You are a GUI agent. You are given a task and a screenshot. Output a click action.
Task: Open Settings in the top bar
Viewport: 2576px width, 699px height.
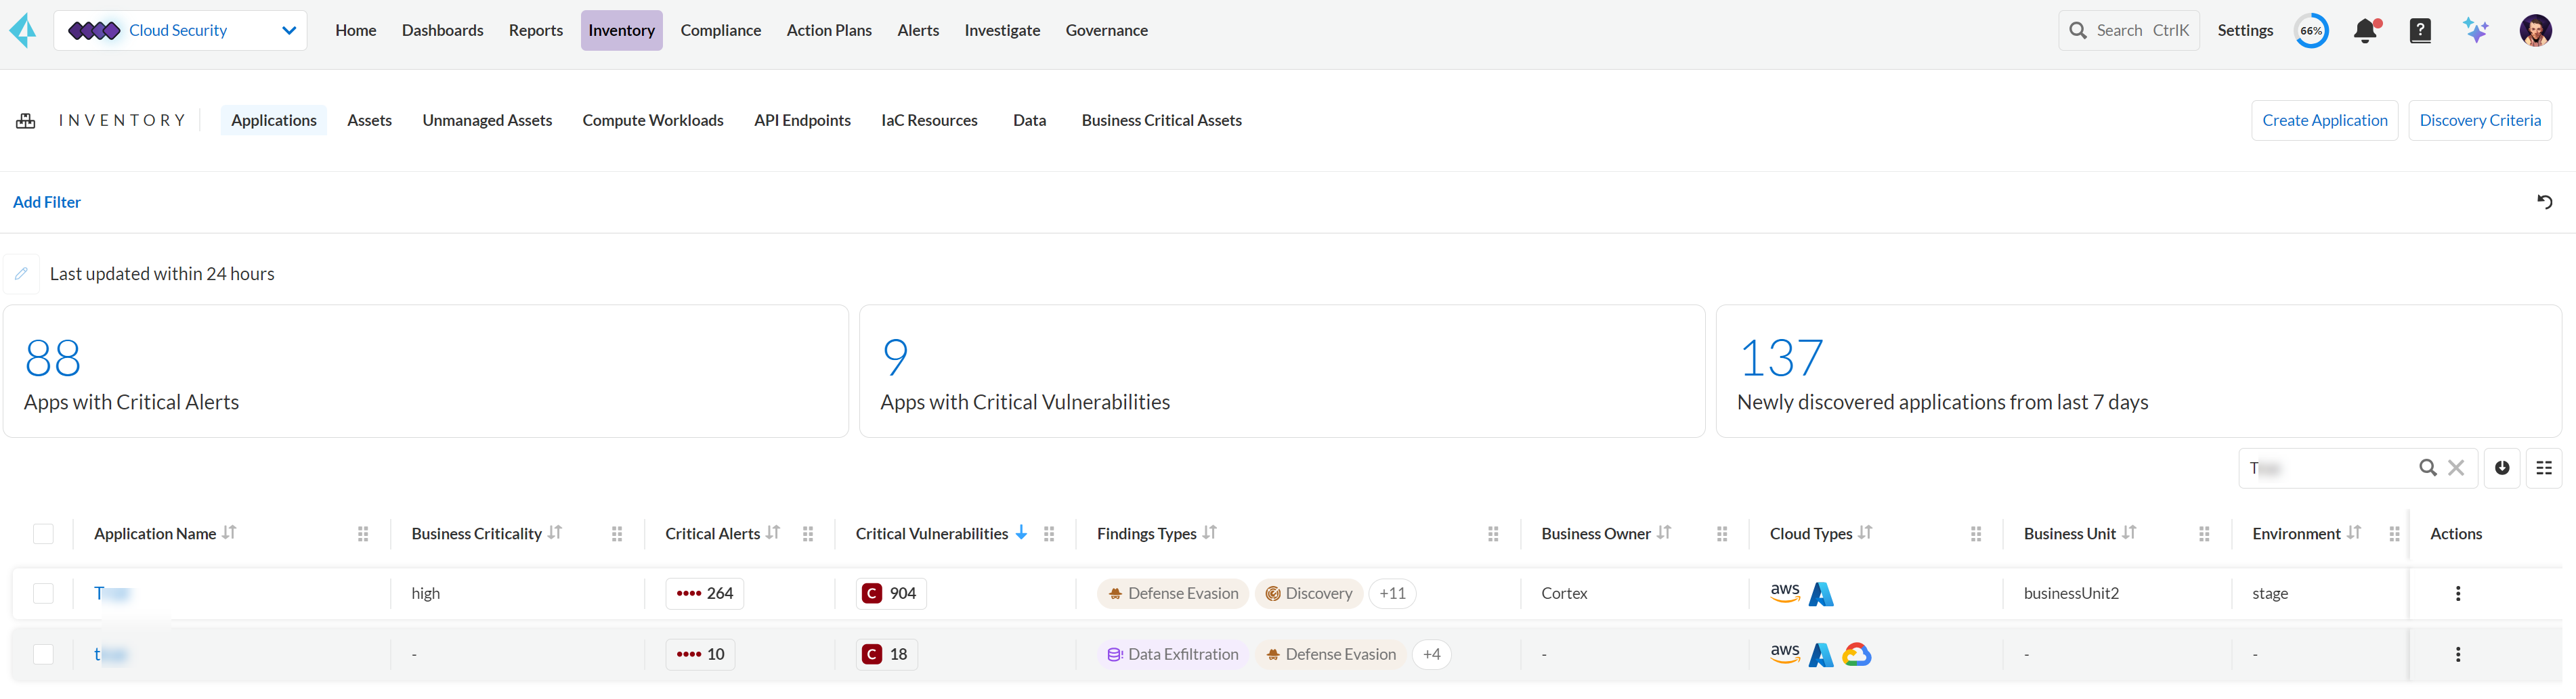tap(2245, 31)
